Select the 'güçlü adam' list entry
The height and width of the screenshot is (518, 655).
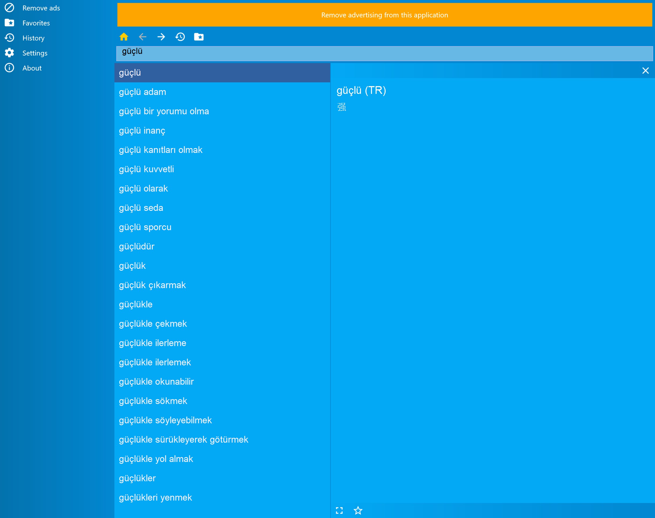(x=142, y=92)
